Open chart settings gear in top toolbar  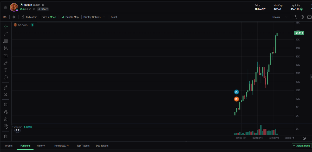pyautogui.click(x=302, y=17)
